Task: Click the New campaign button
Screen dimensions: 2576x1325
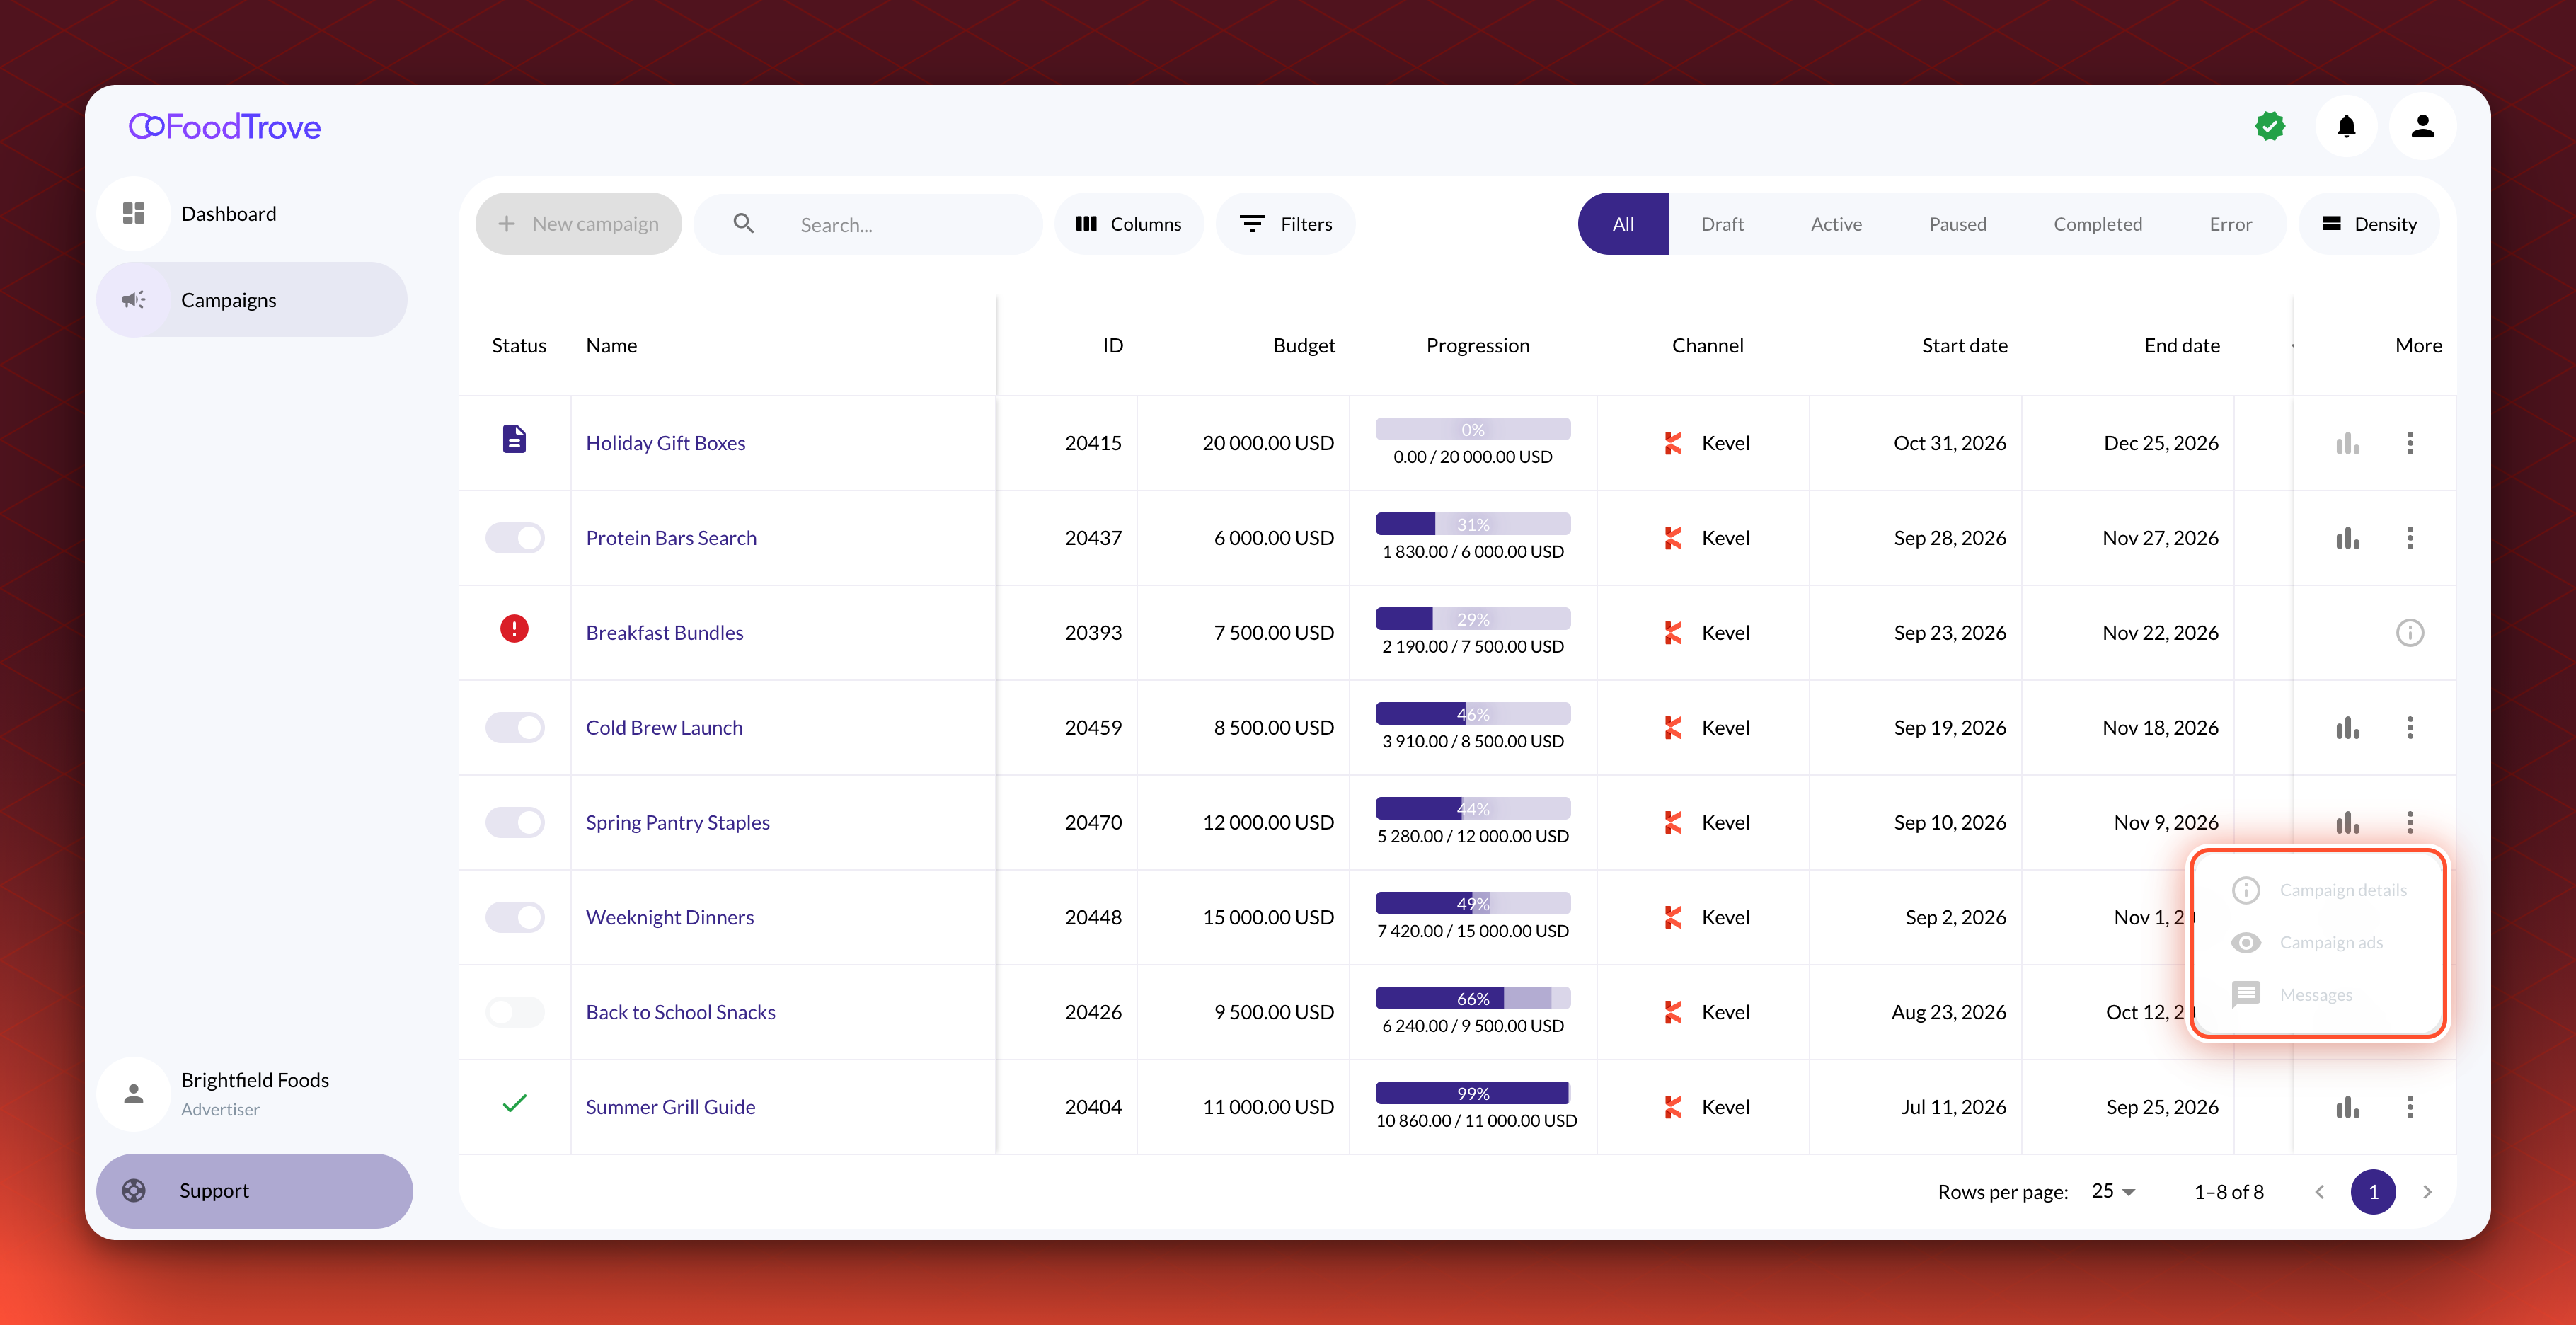Action: (x=578, y=224)
